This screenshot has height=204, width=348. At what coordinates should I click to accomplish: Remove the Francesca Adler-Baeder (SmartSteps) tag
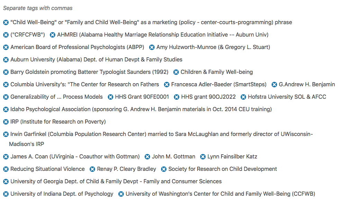[x=167, y=85]
